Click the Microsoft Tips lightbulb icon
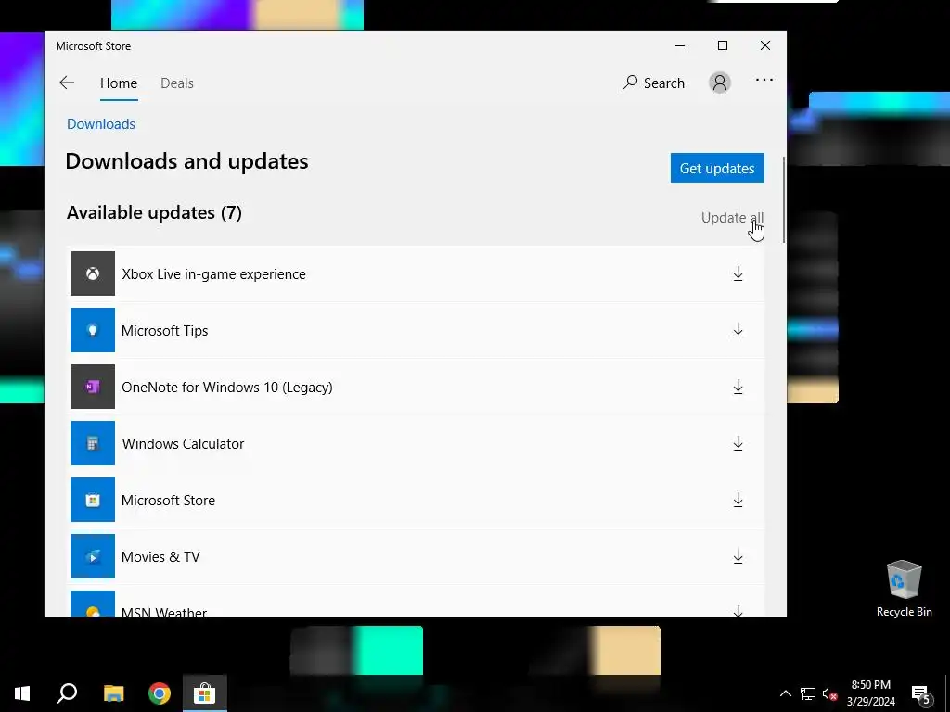 click(x=93, y=330)
